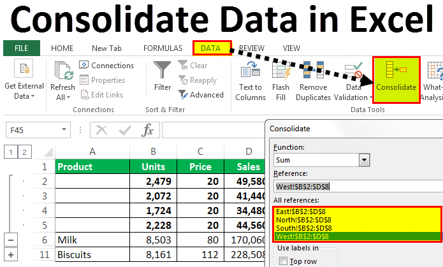This screenshot has width=443, height=267.
Task: Click the cancel X in formula bar
Action: pyautogui.click(x=102, y=130)
